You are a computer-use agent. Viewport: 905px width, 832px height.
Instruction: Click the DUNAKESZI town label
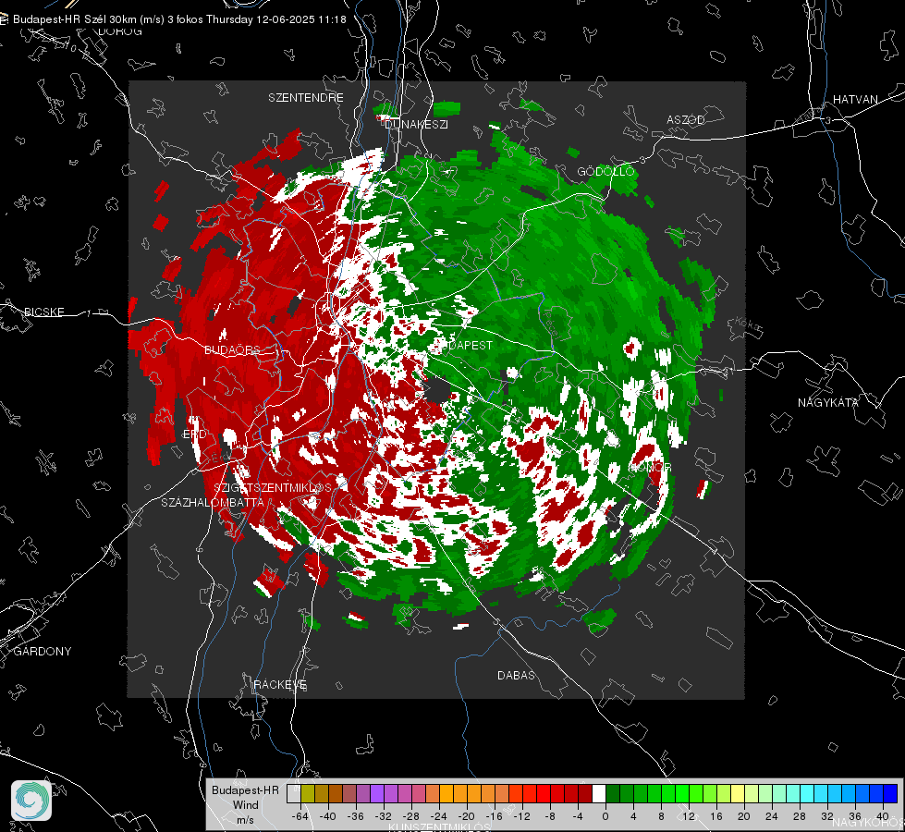[416, 124]
